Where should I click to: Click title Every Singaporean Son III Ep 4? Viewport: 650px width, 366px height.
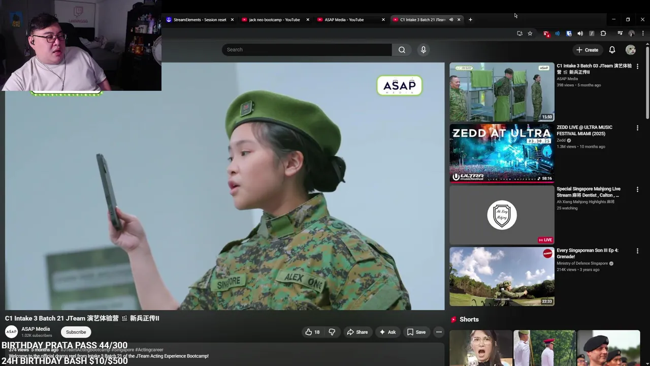coord(588,254)
